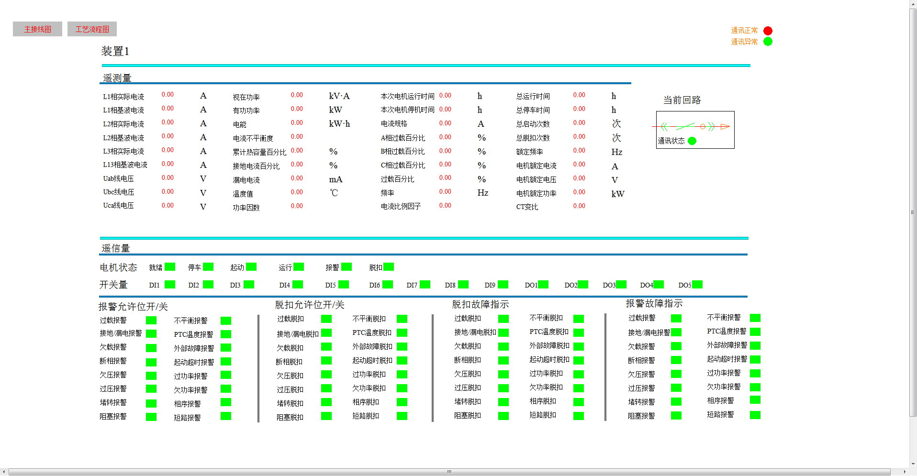Click the 脱扣 motor status indicator
Viewport: 917px width, 476px height.
(x=389, y=267)
